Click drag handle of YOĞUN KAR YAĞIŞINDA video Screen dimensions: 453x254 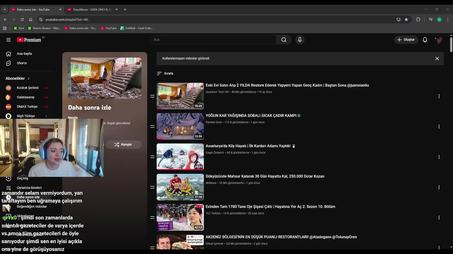(x=153, y=127)
